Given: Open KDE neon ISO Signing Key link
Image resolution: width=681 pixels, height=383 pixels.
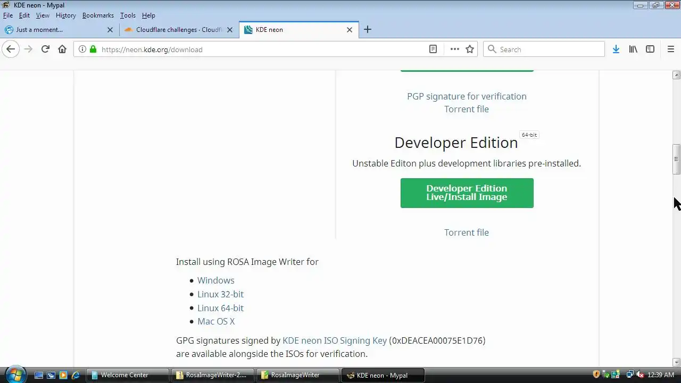Looking at the screenshot, I should tap(335, 340).
